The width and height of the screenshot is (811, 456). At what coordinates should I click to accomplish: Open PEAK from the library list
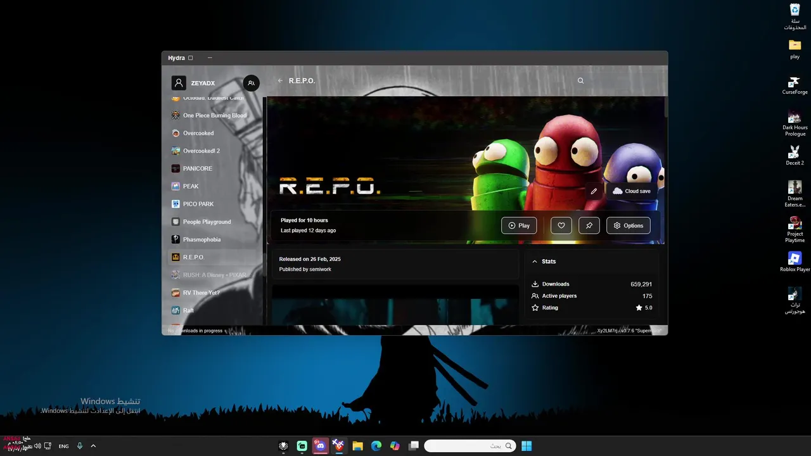(212, 186)
